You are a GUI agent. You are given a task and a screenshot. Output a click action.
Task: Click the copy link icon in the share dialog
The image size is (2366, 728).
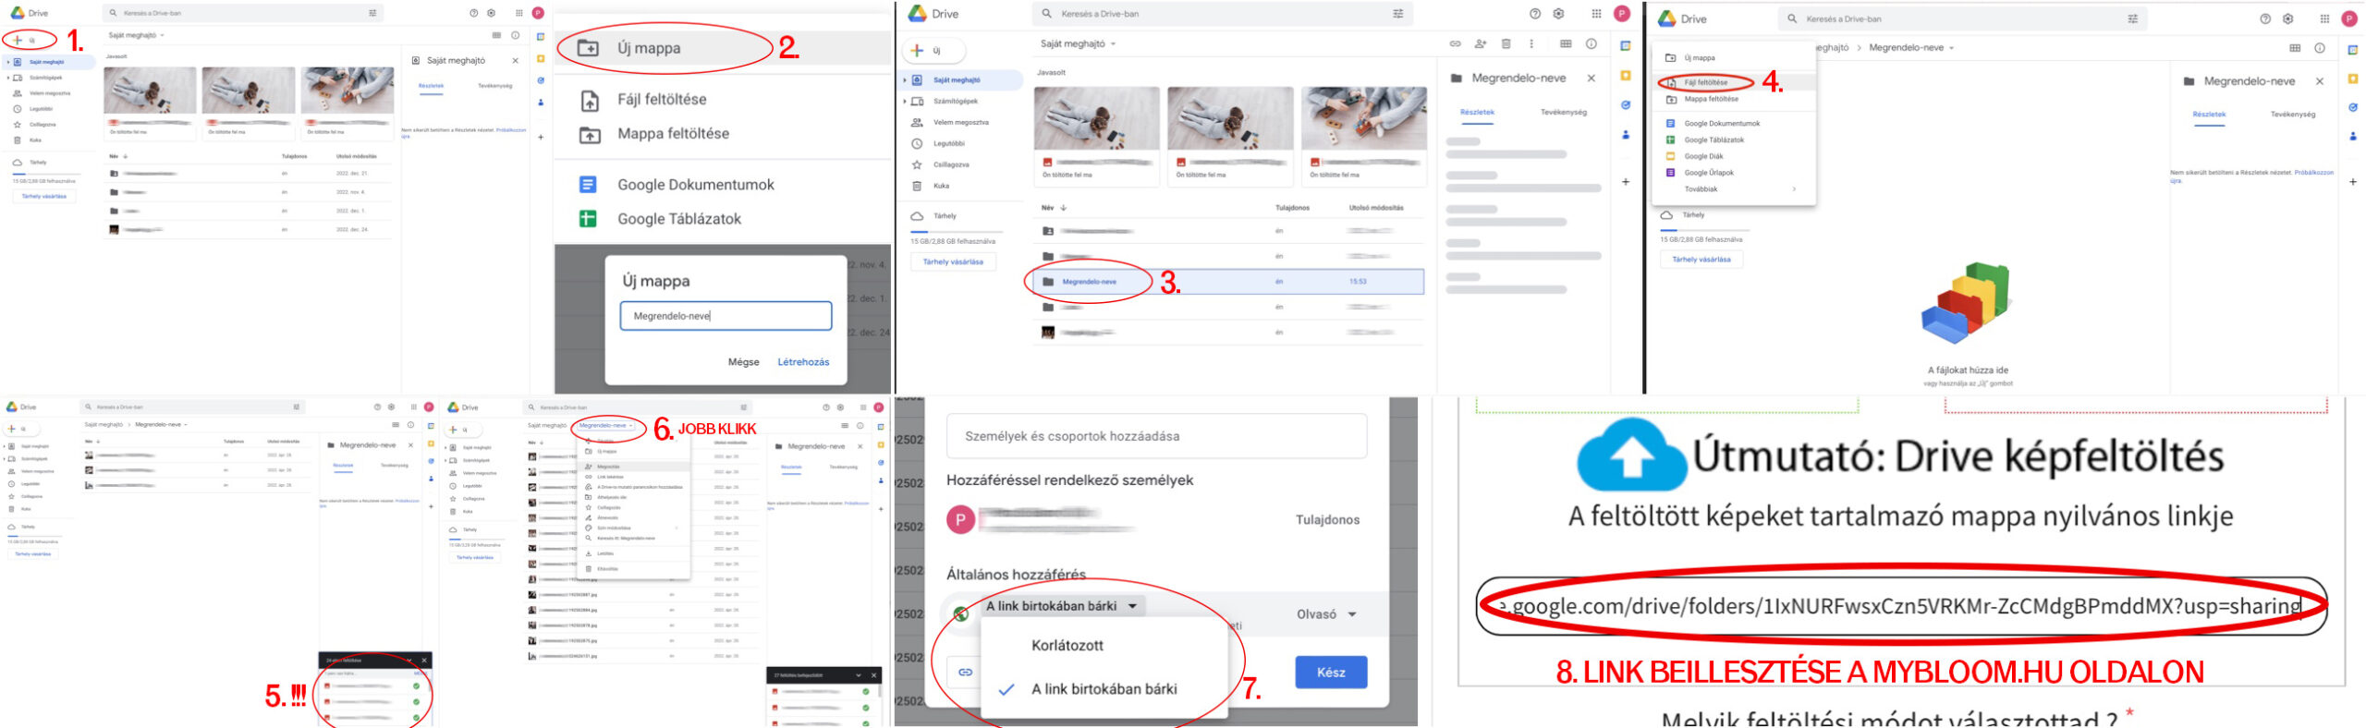(x=965, y=672)
